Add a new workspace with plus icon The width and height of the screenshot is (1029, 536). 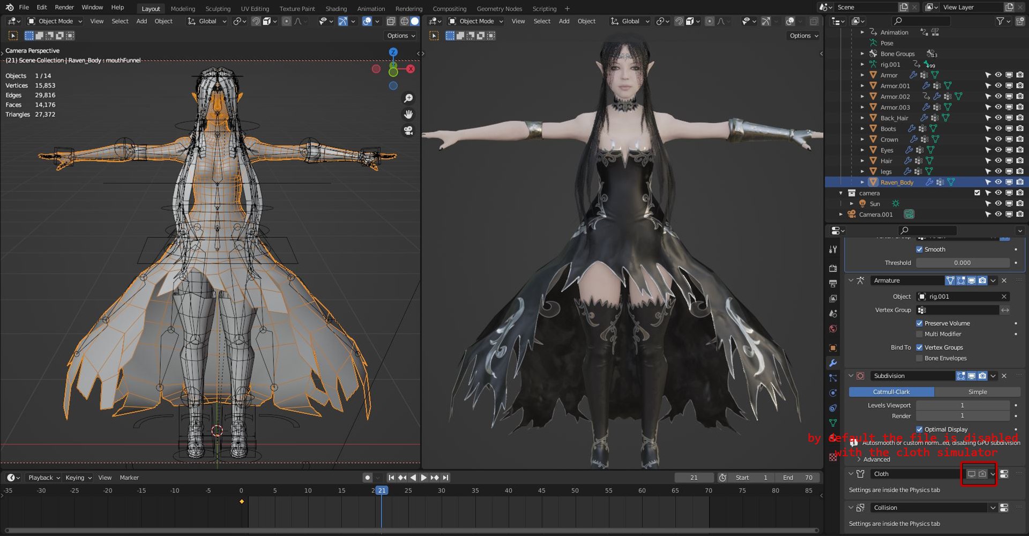tap(568, 9)
